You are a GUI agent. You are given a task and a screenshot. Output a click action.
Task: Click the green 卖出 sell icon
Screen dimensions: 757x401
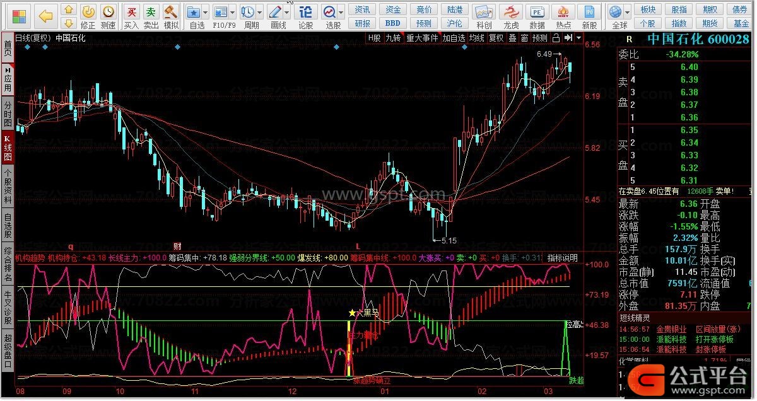[151, 16]
